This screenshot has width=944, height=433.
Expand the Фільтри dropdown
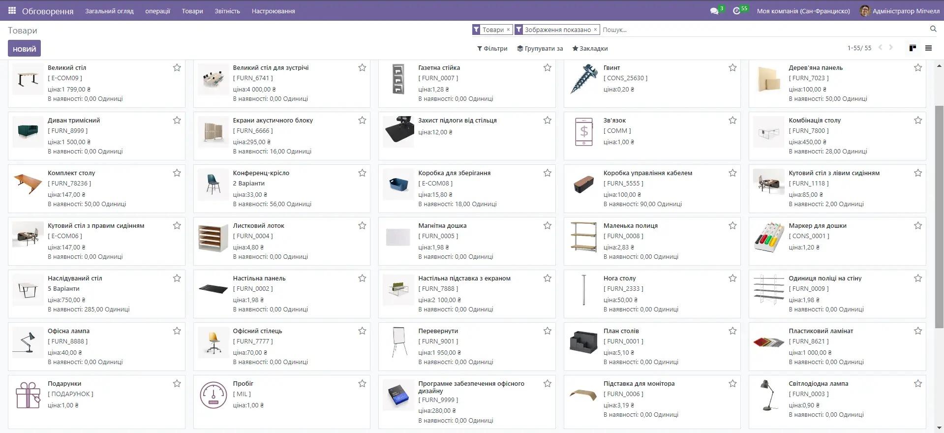pyautogui.click(x=492, y=49)
